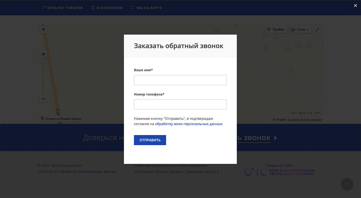Open О компании menu item
The width and height of the screenshot is (361, 198).
[x=107, y=8]
